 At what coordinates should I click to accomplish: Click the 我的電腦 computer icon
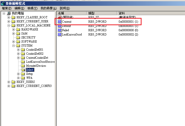coord(9,13)
